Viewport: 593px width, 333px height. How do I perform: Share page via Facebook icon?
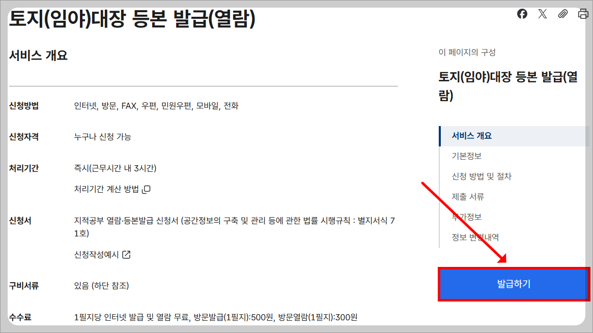click(522, 14)
